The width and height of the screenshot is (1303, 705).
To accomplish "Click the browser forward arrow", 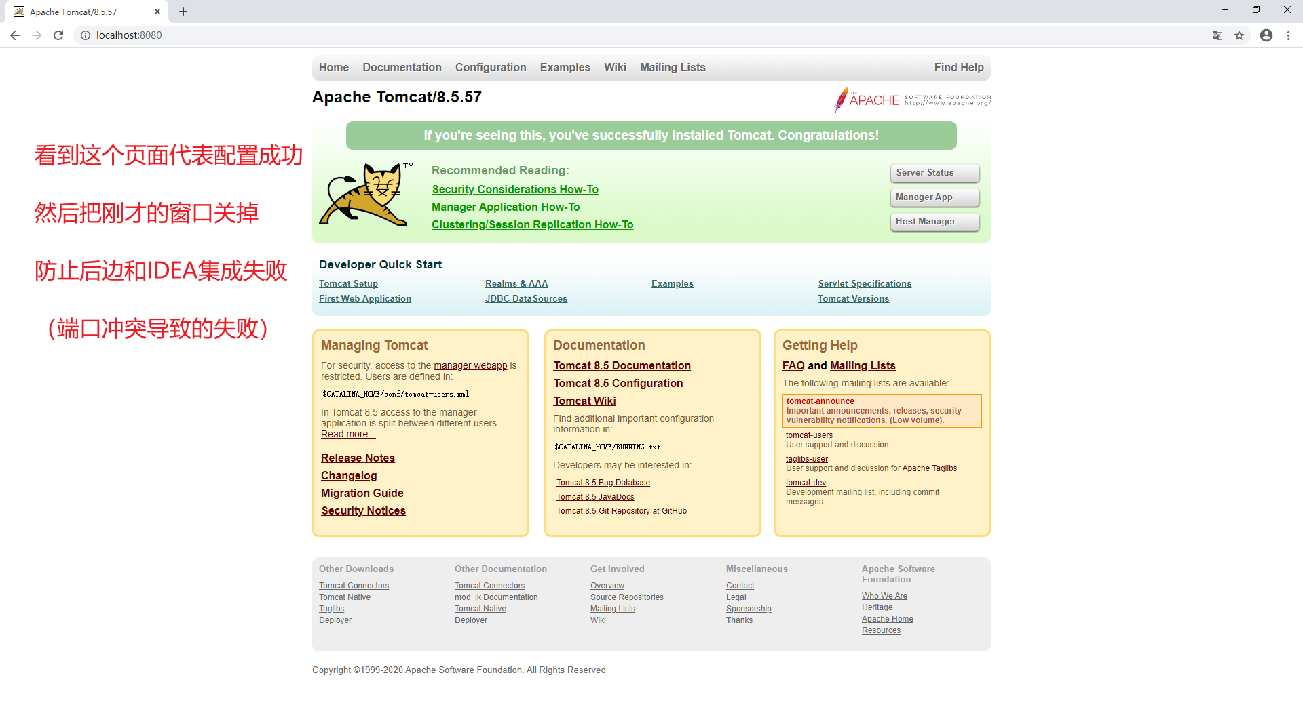I will 37,35.
